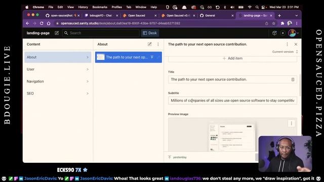Click the share page icon in address bar
The width and height of the screenshot is (324, 182).
point(267,23)
